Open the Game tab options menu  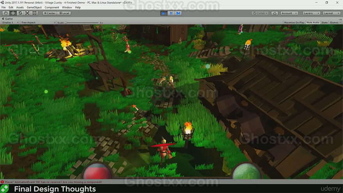[x=340, y=19]
